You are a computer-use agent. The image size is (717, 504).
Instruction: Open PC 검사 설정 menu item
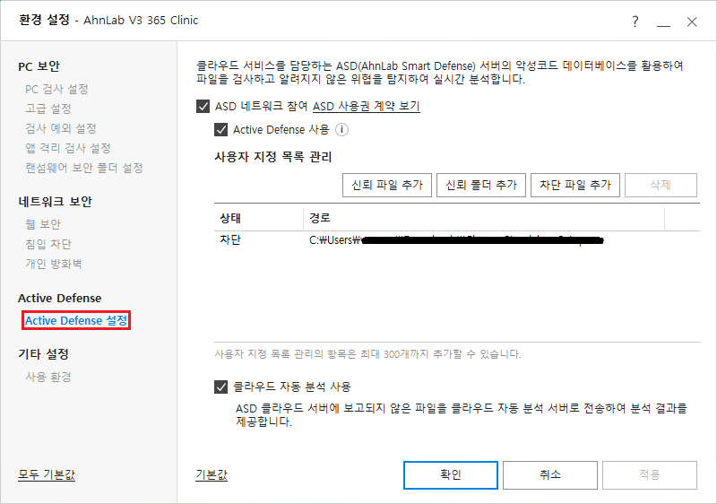[x=56, y=89]
